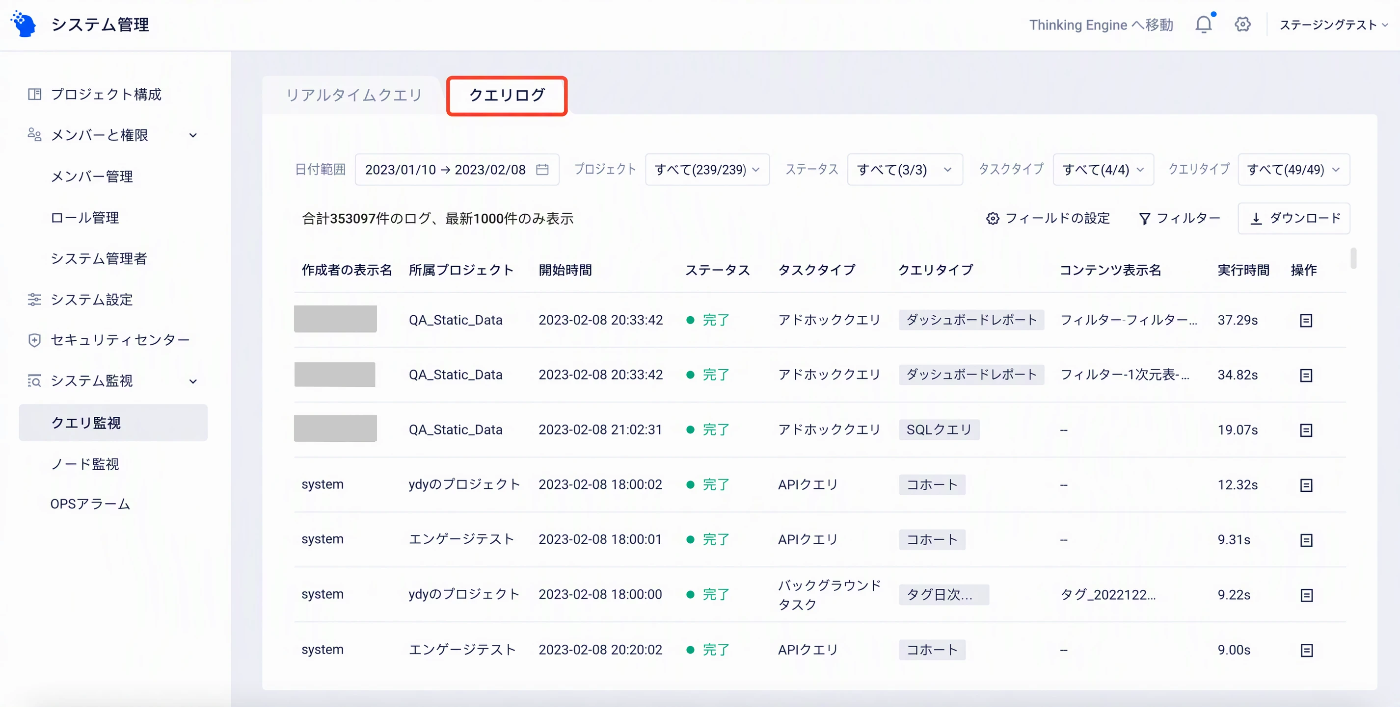Click the calendar icon in date range
This screenshot has height=707, width=1400.
click(x=542, y=170)
